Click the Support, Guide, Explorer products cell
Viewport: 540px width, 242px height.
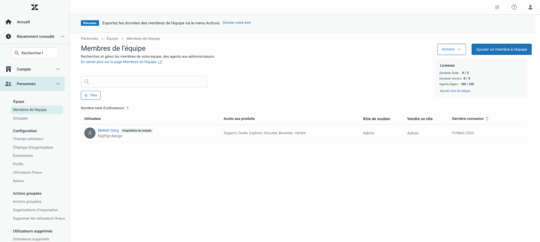[265, 133]
